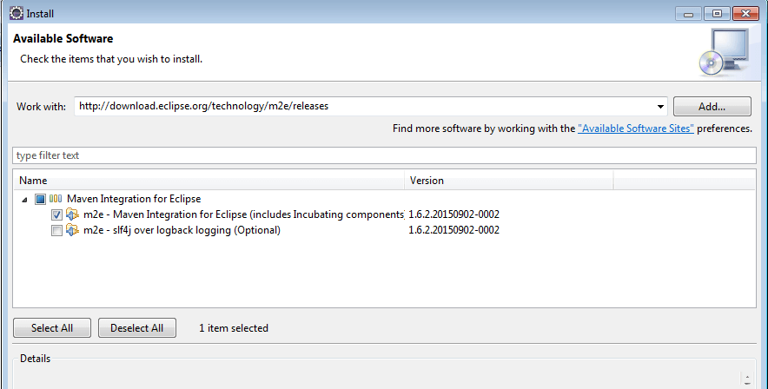Click the install CD monitor banner icon

pyautogui.click(x=723, y=52)
